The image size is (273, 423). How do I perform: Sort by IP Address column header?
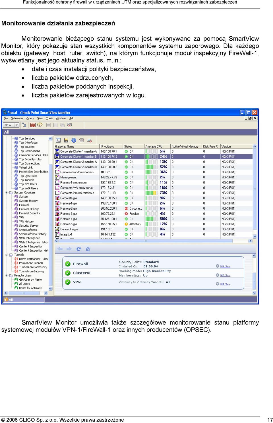click(x=111, y=147)
